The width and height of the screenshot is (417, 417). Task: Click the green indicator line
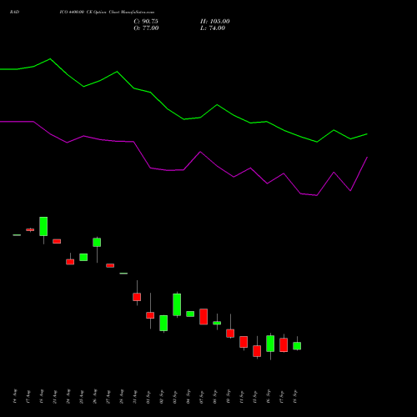183,119
